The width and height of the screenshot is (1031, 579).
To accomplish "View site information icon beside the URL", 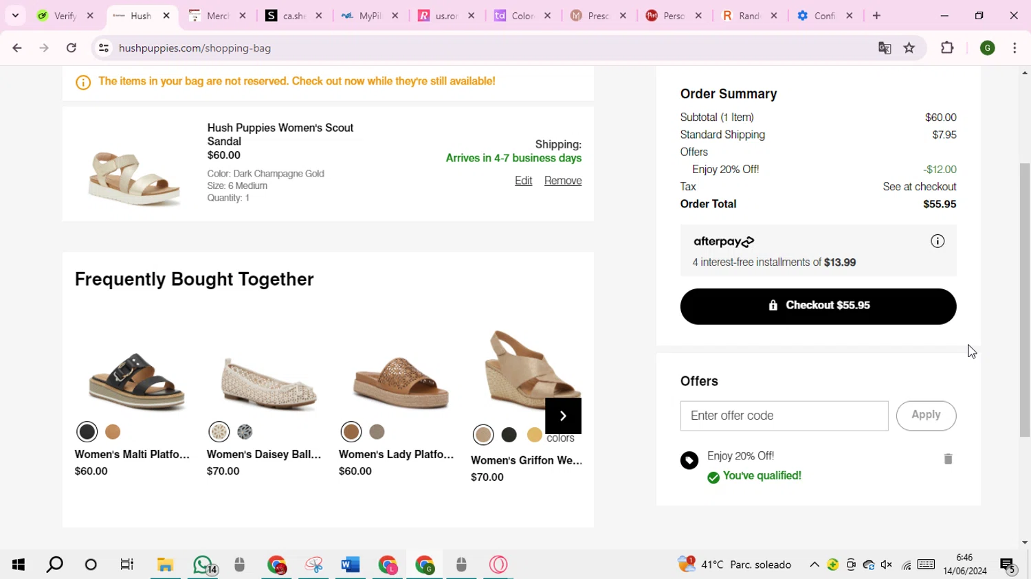I will pyautogui.click(x=104, y=48).
